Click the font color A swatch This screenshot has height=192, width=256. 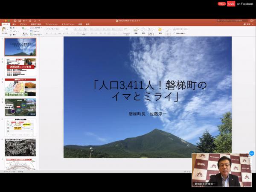(84, 34)
